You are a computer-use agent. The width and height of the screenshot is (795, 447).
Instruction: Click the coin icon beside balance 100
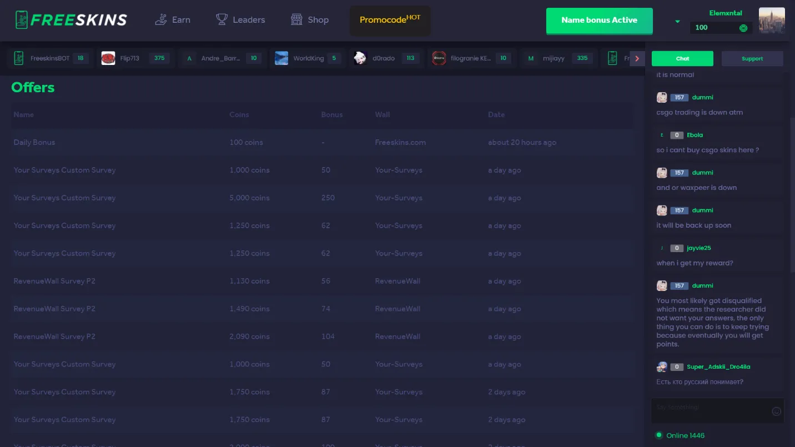743,28
